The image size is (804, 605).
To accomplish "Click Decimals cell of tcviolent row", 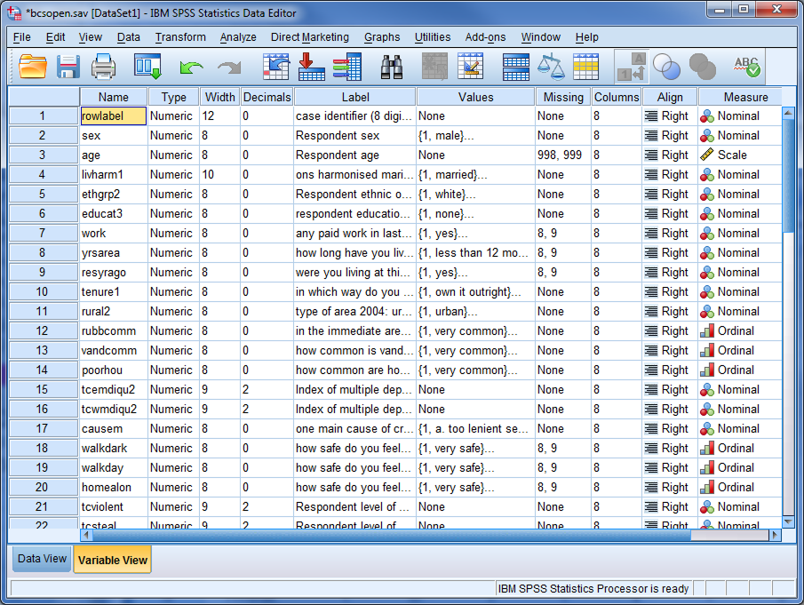I will coord(267,507).
